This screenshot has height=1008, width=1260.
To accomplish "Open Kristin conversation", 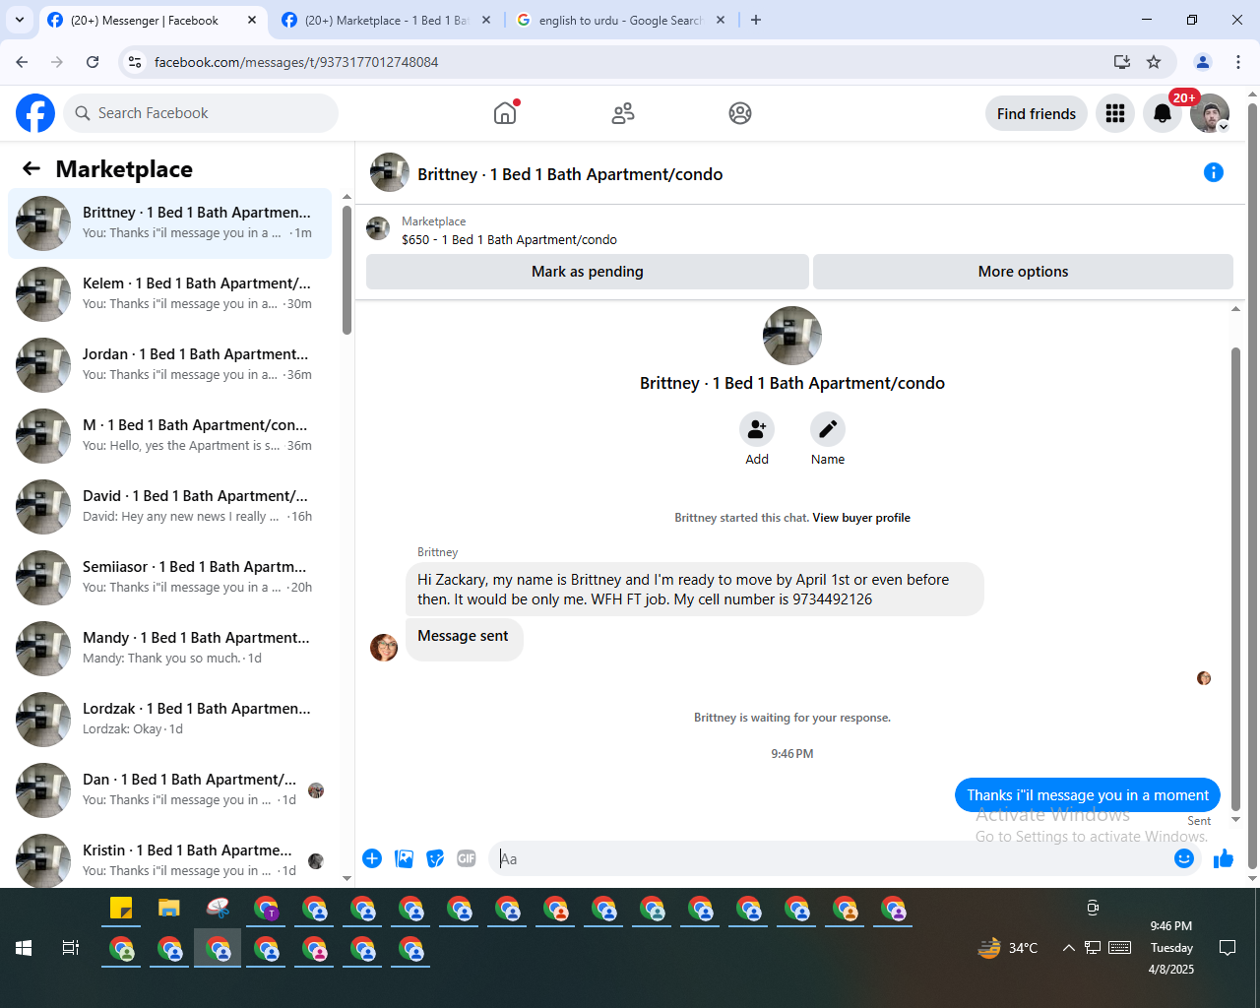I will (x=170, y=858).
